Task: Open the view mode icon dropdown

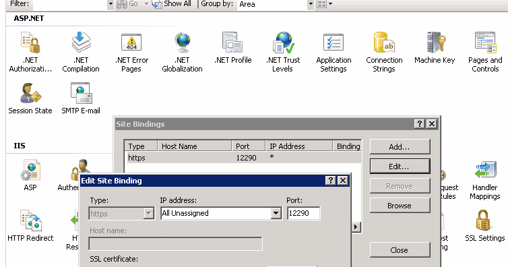Action: (325, 4)
